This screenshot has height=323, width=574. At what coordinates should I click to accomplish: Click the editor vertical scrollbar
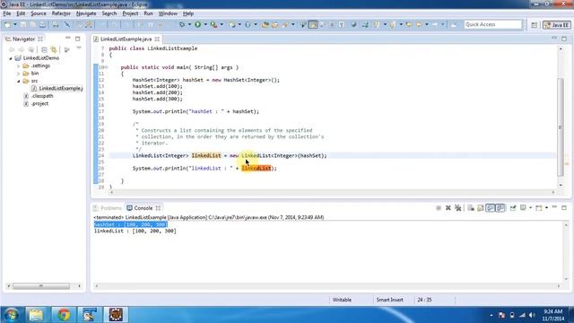point(561,127)
